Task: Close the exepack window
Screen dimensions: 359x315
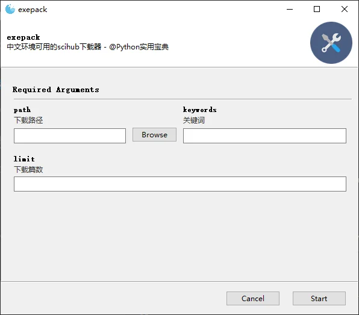Action: coord(345,9)
